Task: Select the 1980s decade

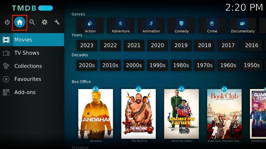Action: click(x=181, y=65)
